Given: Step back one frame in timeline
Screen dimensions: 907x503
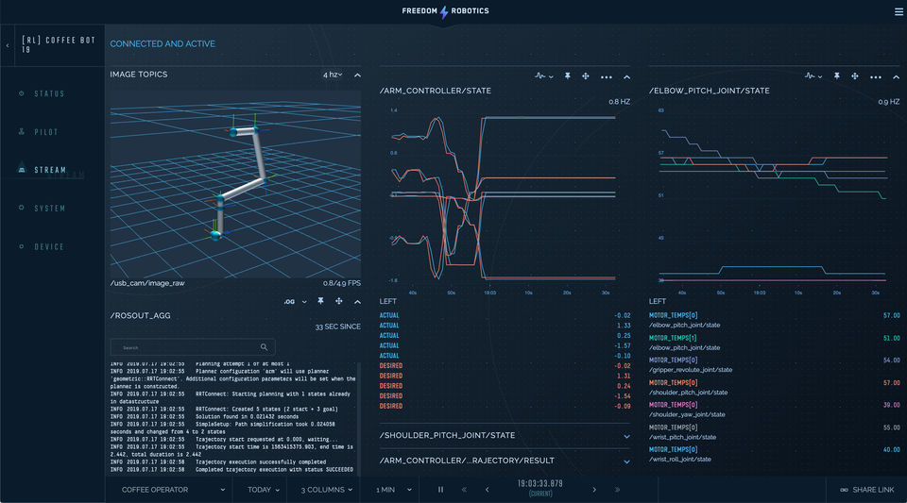Looking at the screenshot, I should [487, 490].
